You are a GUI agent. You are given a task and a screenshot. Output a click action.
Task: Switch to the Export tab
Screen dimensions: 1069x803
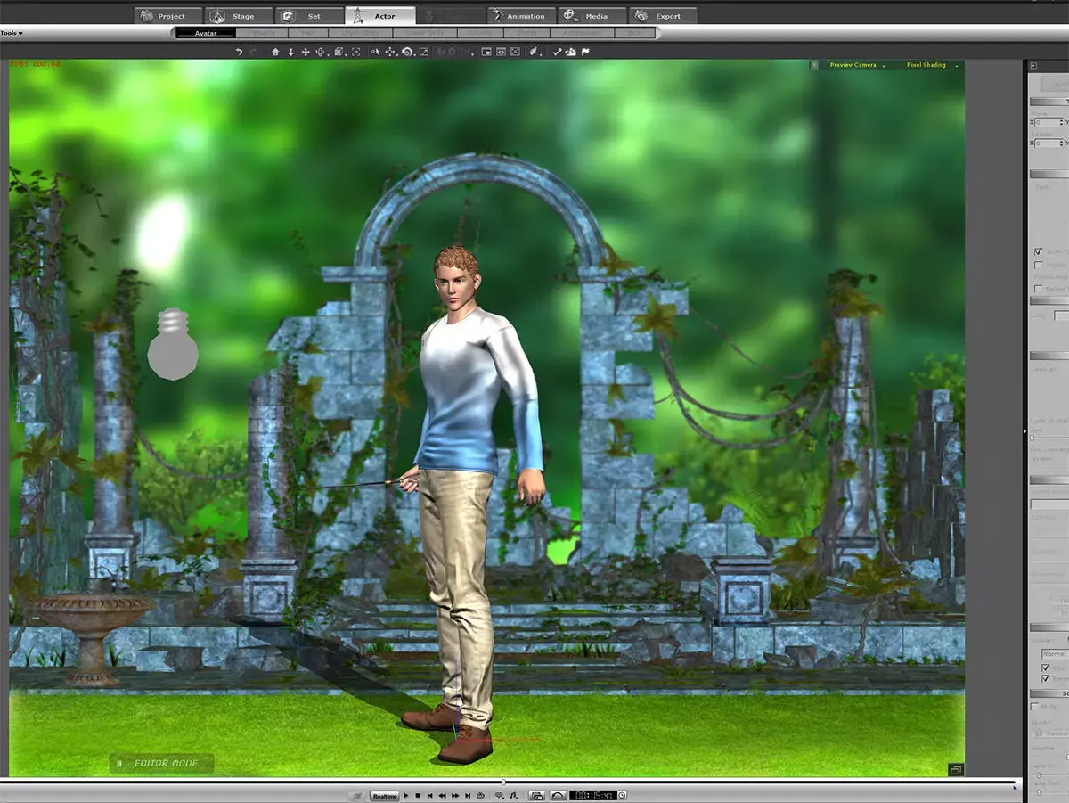[x=663, y=16]
